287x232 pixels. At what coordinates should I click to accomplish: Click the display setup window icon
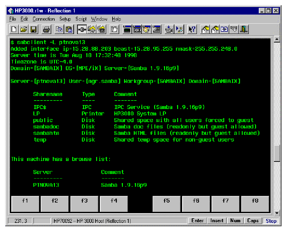[x=137, y=29]
